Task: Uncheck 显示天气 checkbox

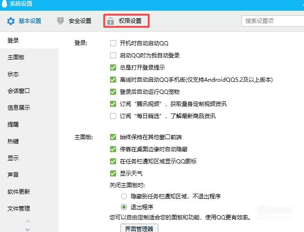Action: pyautogui.click(x=113, y=174)
